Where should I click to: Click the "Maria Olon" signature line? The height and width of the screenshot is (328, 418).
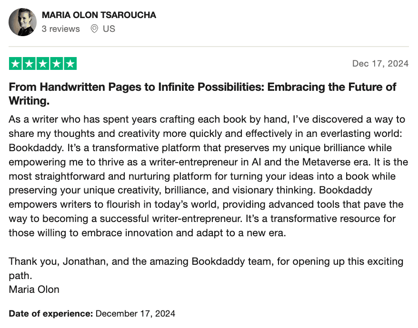point(34,289)
